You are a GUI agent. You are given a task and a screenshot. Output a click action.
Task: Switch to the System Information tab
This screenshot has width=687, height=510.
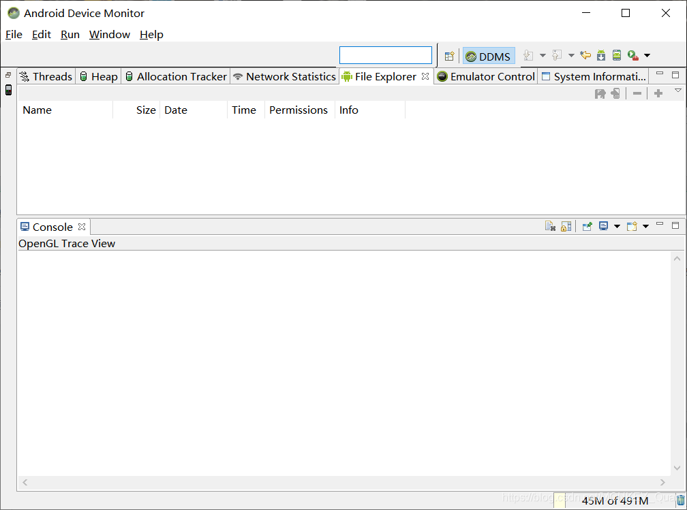(x=594, y=77)
